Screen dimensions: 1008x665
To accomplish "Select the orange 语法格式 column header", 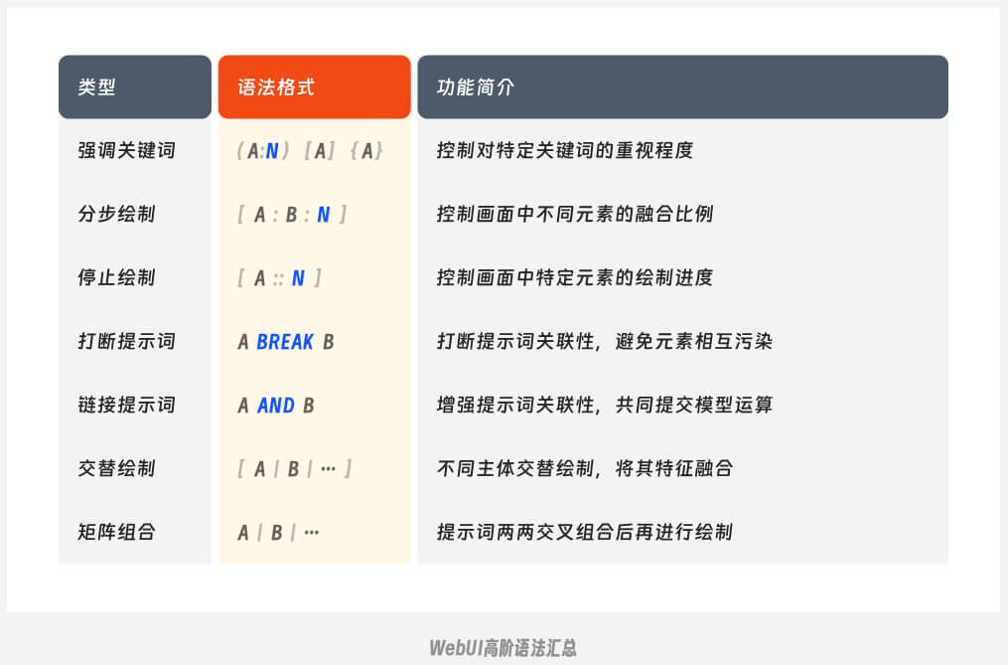I will [276, 87].
